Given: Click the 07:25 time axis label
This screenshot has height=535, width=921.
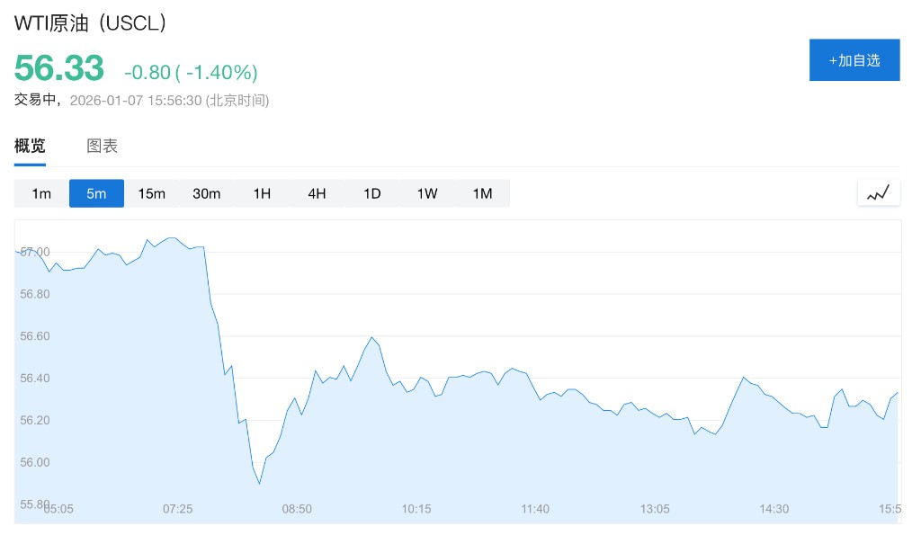Looking at the screenshot, I should point(177,509).
